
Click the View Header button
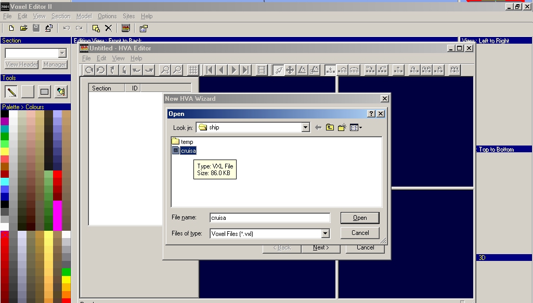click(x=21, y=64)
